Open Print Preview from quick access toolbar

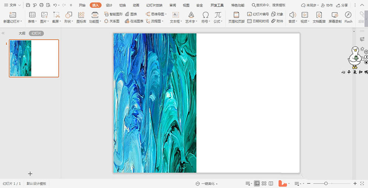tap(48, 5)
